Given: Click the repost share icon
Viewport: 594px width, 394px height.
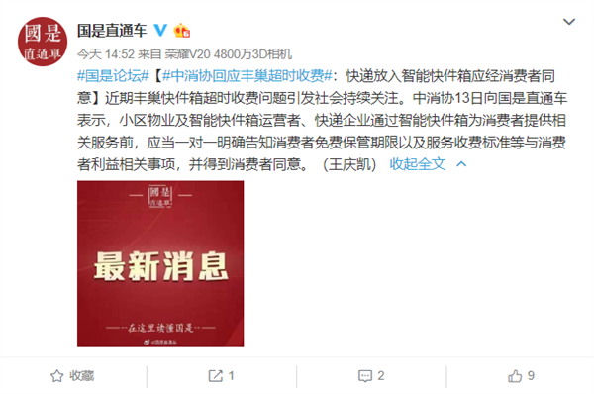Looking at the screenshot, I should 216,376.
